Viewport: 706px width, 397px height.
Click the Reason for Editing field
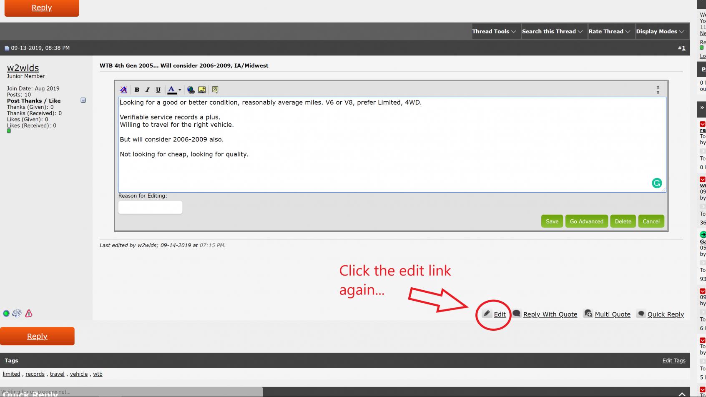click(150, 207)
